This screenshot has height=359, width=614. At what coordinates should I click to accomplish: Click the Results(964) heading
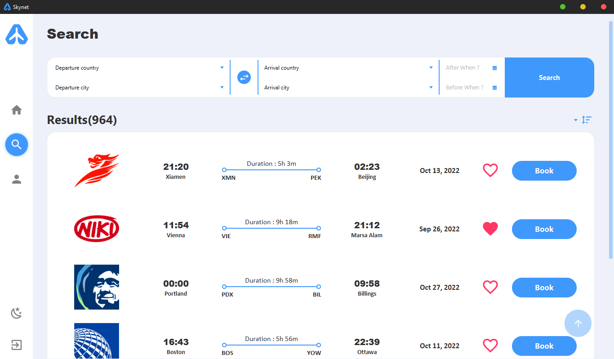(82, 120)
